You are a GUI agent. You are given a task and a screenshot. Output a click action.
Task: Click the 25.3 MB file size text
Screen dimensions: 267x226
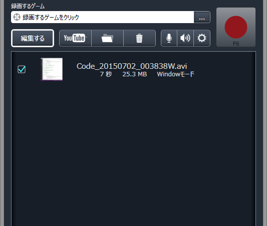[x=135, y=74]
